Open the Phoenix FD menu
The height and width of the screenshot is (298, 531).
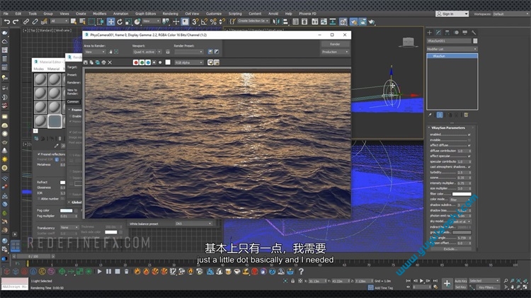(307, 13)
